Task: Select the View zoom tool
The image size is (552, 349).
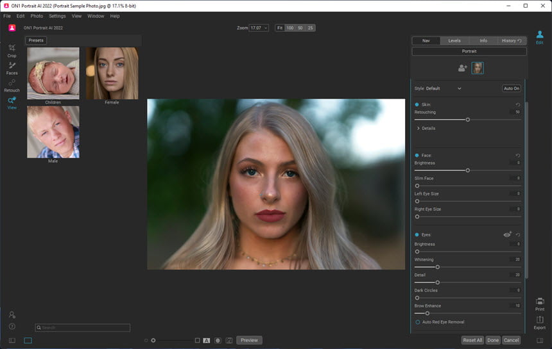Action: [x=12, y=103]
